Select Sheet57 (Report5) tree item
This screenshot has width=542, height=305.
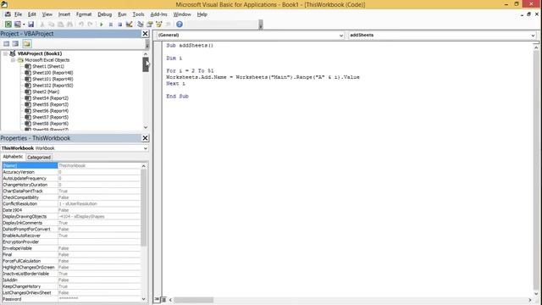click(x=51, y=117)
